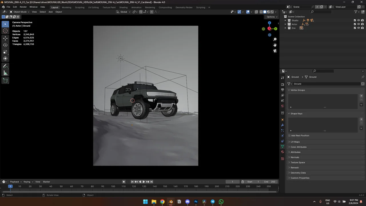The image size is (366, 206).
Task: Jump playhead to frame 130 on the timeline
Action: coord(144,186)
